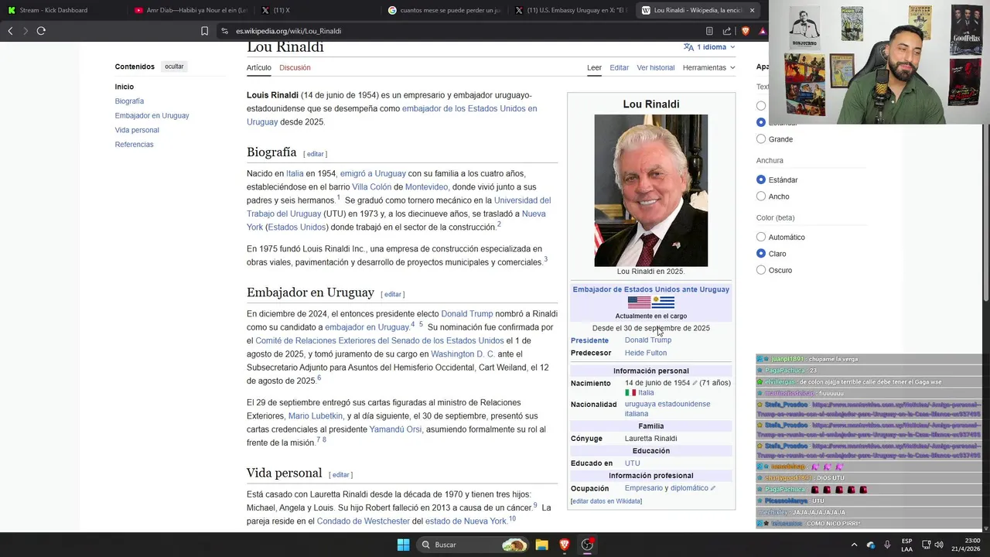Viewport: 990px width, 557px height.
Task: Open File Explorer from the taskbar
Action: 541,545
